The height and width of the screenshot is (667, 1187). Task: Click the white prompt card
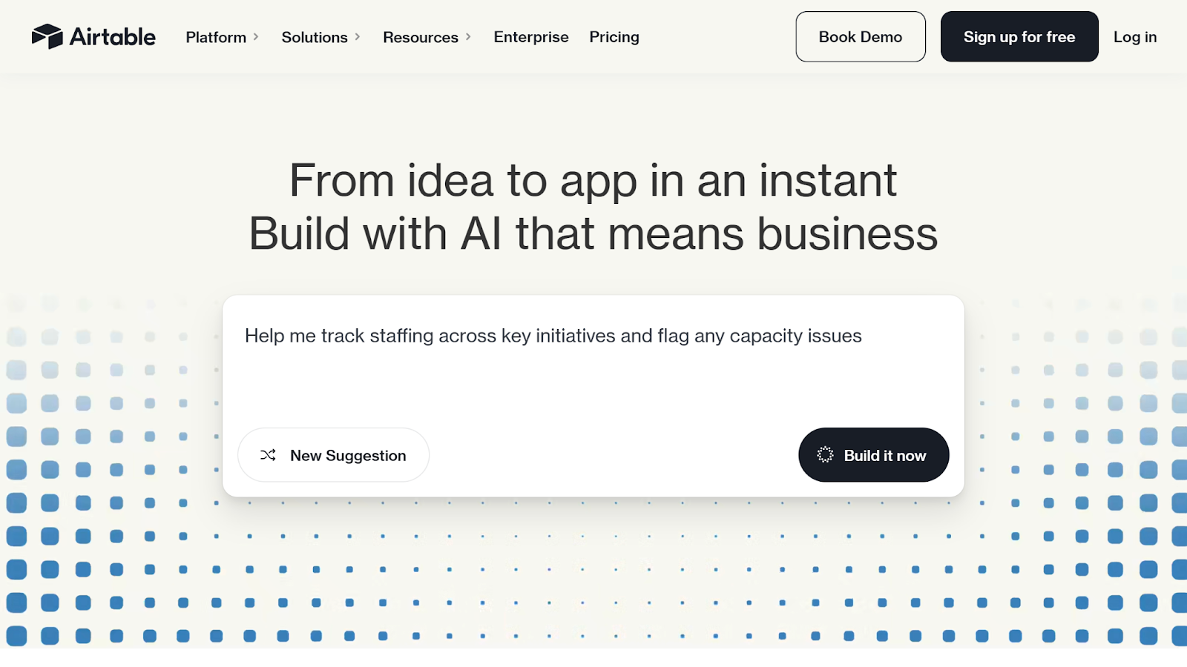[593, 396]
